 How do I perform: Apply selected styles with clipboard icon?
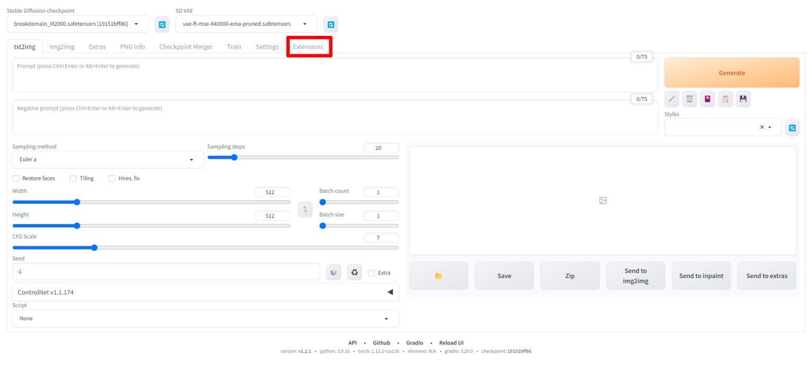click(x=725, y=99)
